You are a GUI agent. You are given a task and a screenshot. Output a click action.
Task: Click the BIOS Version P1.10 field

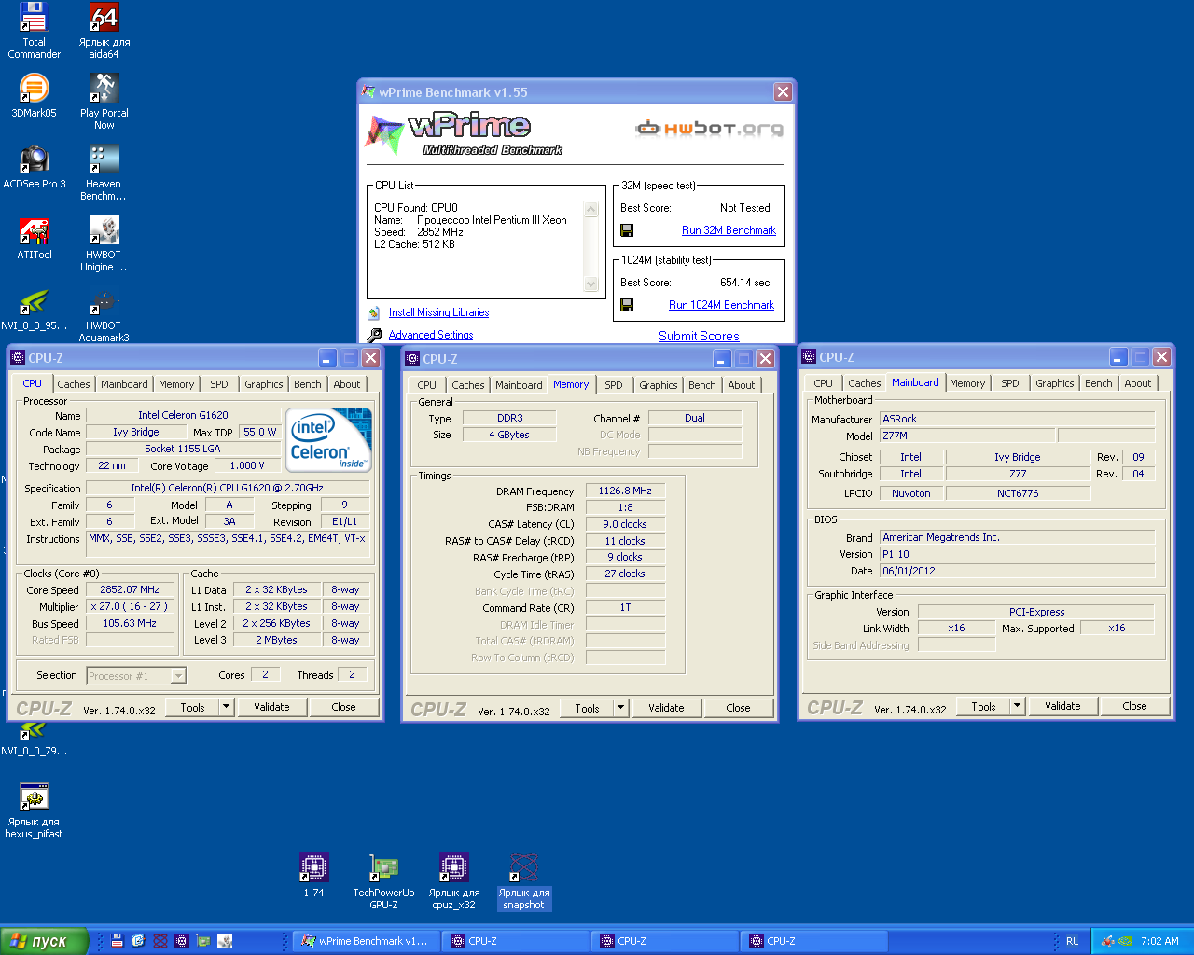click(1018, 554)
